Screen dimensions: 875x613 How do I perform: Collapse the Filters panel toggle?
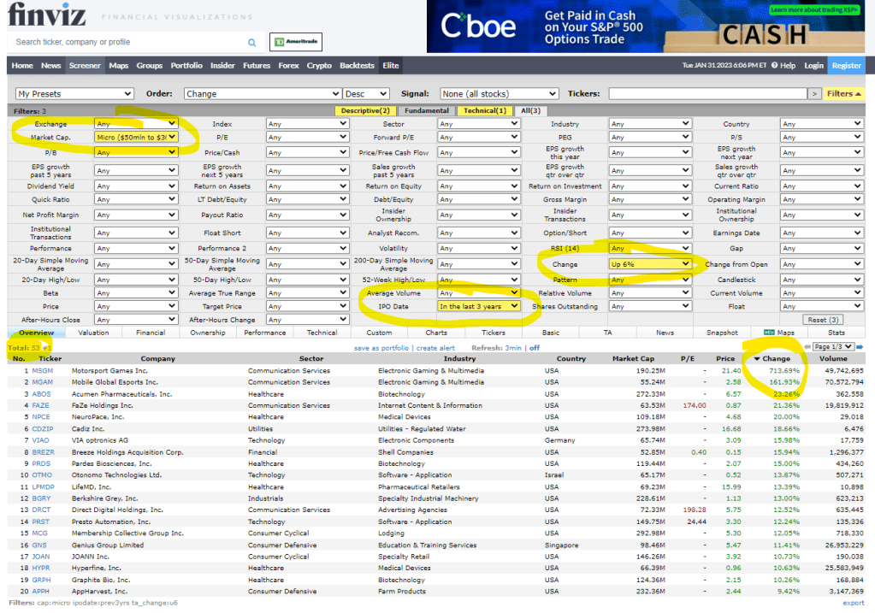844,94
